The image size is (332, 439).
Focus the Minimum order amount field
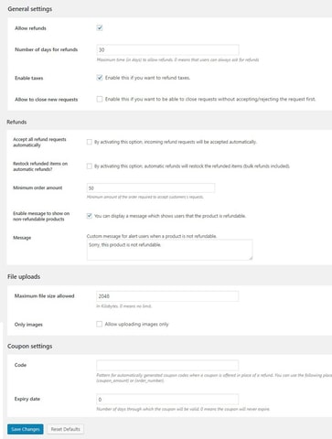click(x=151, y=187)
